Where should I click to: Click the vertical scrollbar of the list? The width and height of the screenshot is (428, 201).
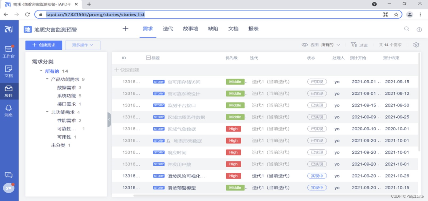point(419,102)
